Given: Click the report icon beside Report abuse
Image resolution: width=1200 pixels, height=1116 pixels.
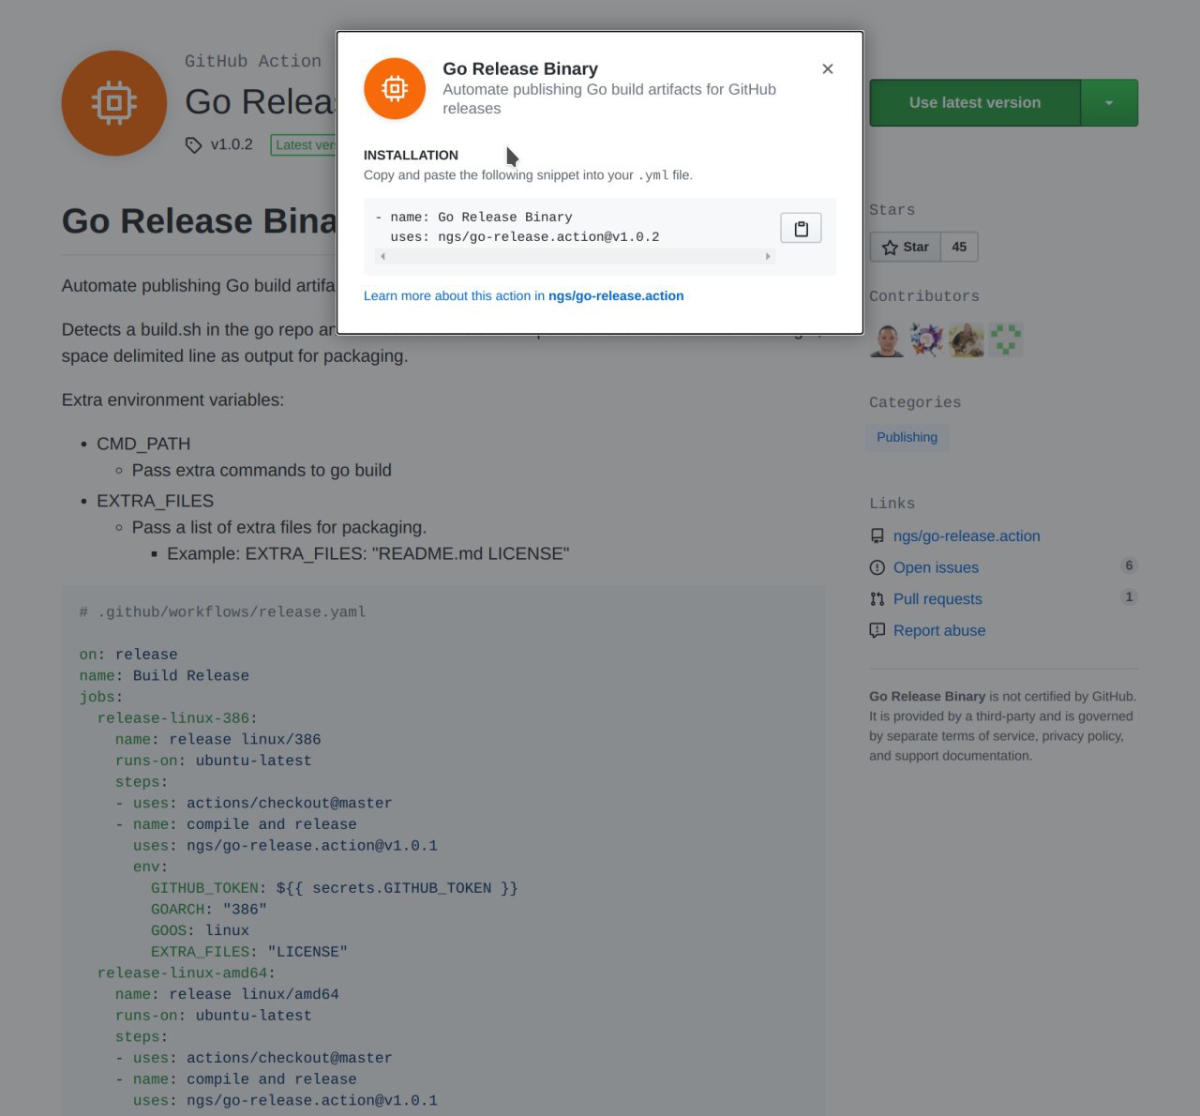Looking at the screenshot, I should (877, 630).
